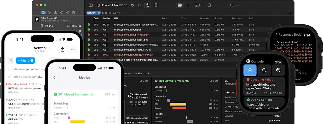Viewport: 323px width, 124px height.
Task: Open the cURL tab in detail pane
Action: coord(147,74)
